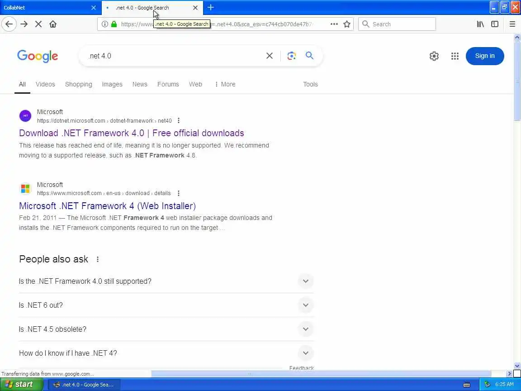Switch to Web results

(x=195, y=85)
